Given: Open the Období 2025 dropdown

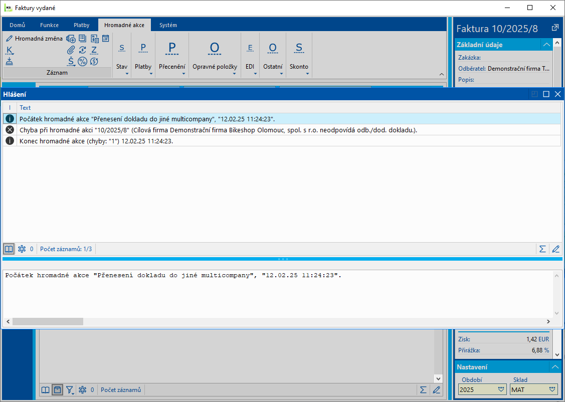Looking at the screenshot, I should pos(501,389).
